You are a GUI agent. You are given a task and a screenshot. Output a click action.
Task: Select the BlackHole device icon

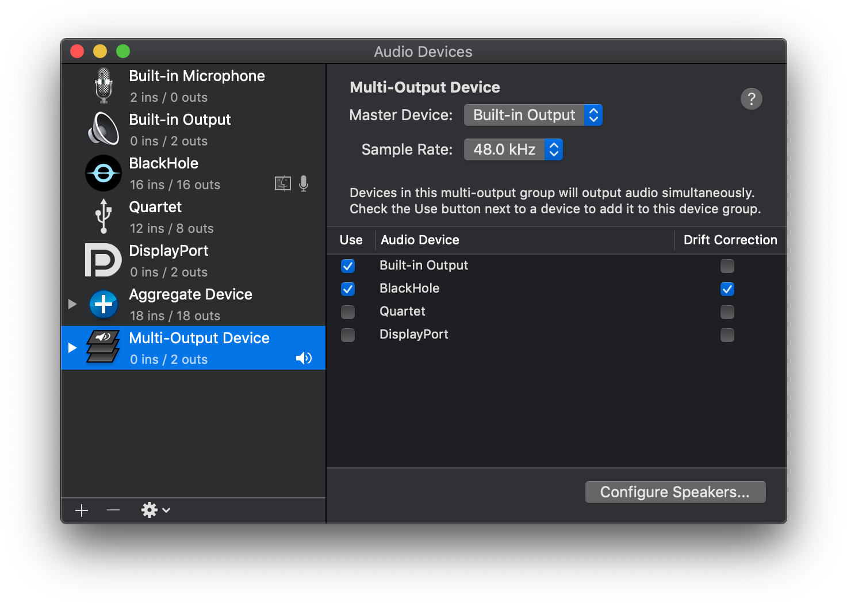click(x=104, y=173)
